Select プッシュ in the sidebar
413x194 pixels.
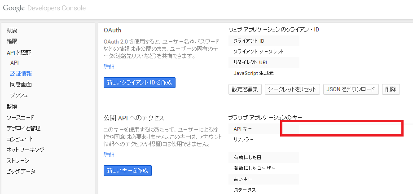click(19, 95)
